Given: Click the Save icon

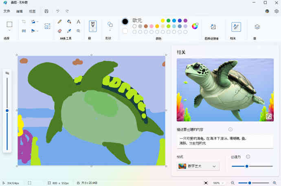Looking at the screenshot, I should click(46, 11).
